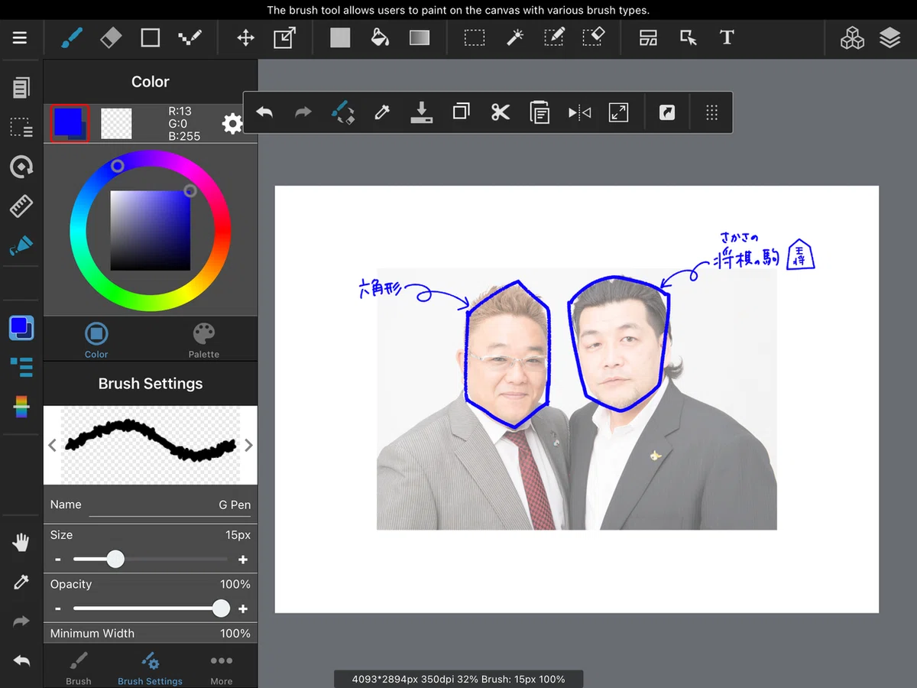Select the Eraser tool

(x=111, y=37)
